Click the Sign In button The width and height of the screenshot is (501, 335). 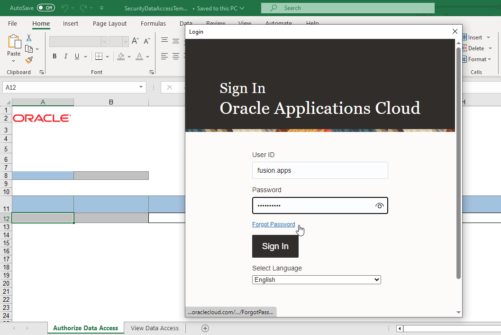(x=275, y=246)
